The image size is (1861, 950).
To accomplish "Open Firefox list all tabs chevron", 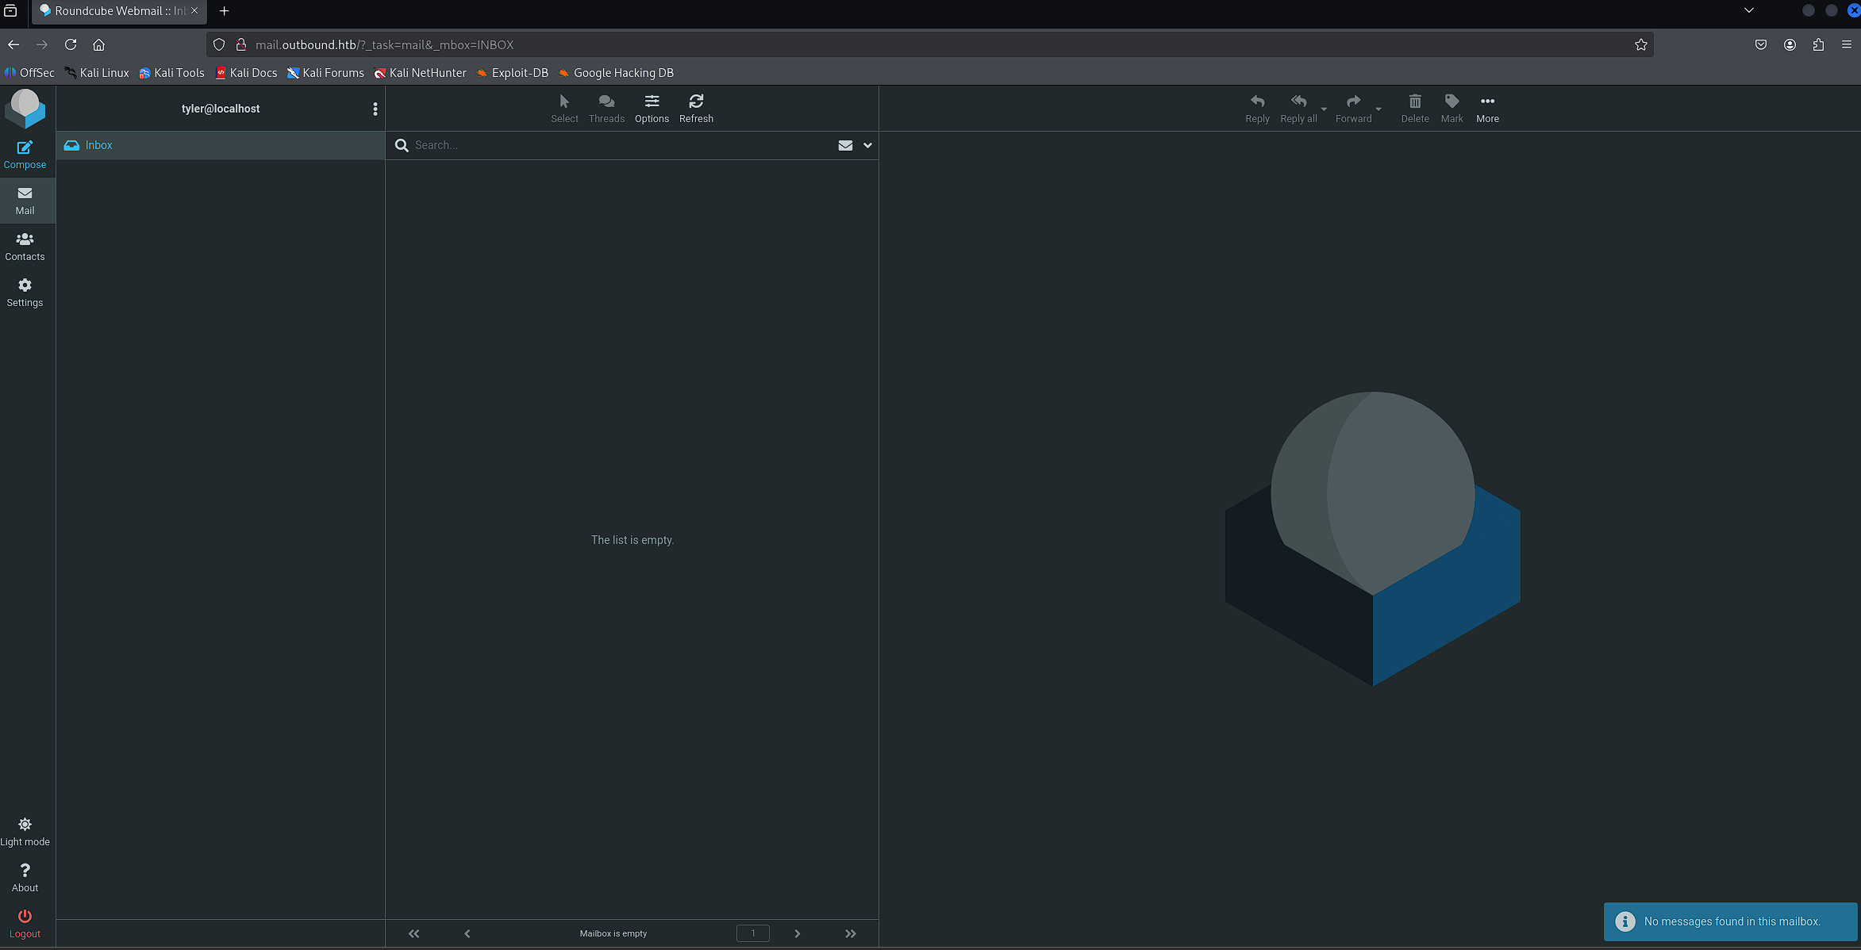I will (x=1748, y=10).
